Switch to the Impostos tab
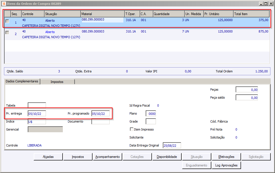 tap(57, 82)
